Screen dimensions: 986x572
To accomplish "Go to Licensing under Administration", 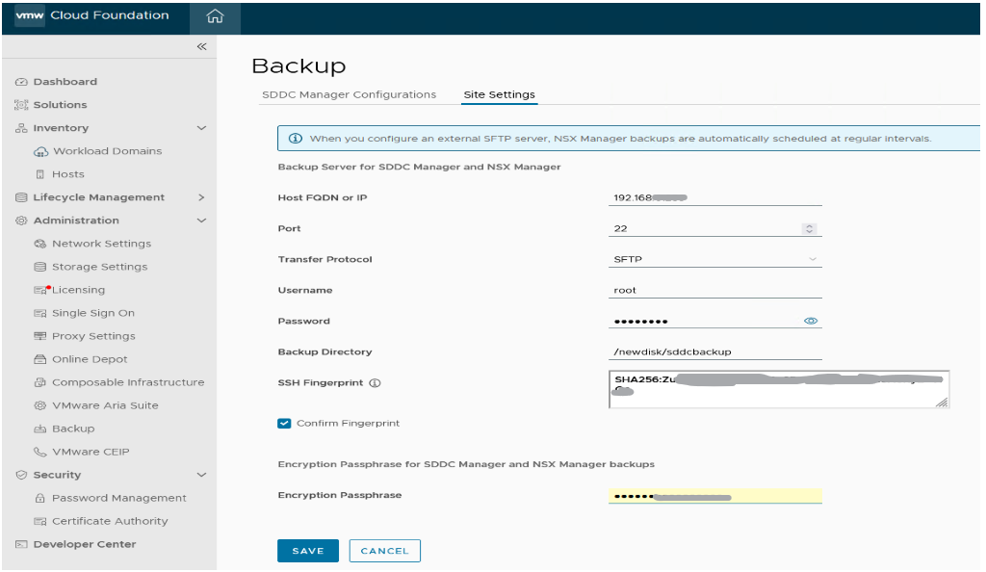I will pos(78,290).
